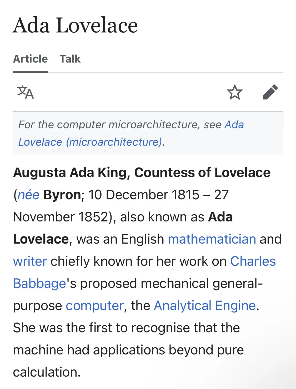This screenshot has width=296, height=389.
Task: Follow the writer link
Action: point(30,261)
